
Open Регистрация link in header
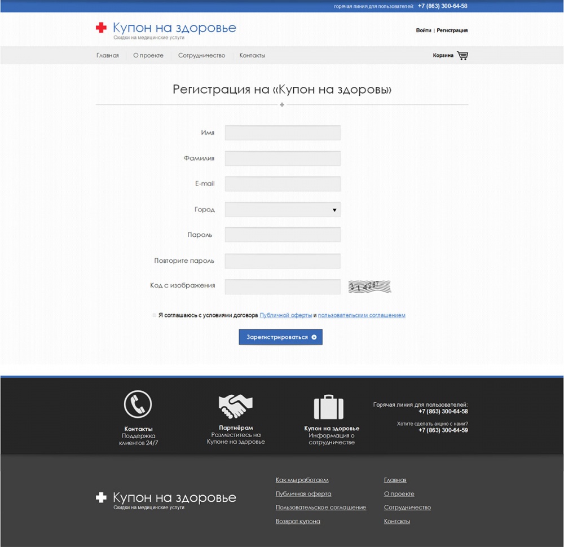coord(452,30)
